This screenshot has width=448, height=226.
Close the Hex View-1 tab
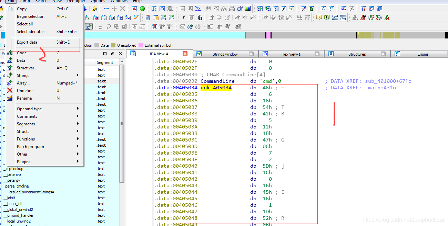point(317,54)
